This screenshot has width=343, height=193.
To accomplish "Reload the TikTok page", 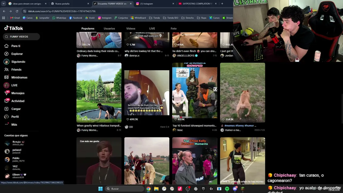I will pyautogui.click(x=17, y=11).
